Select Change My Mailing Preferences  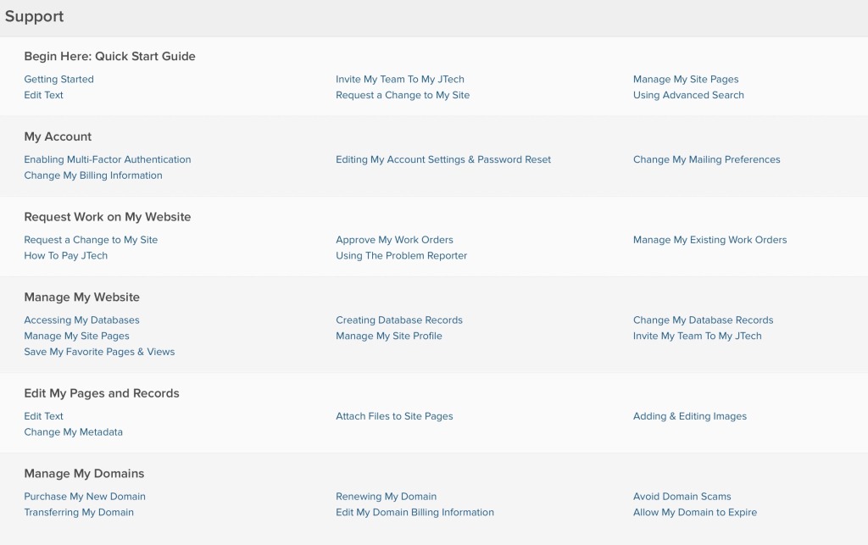[707, 159]
